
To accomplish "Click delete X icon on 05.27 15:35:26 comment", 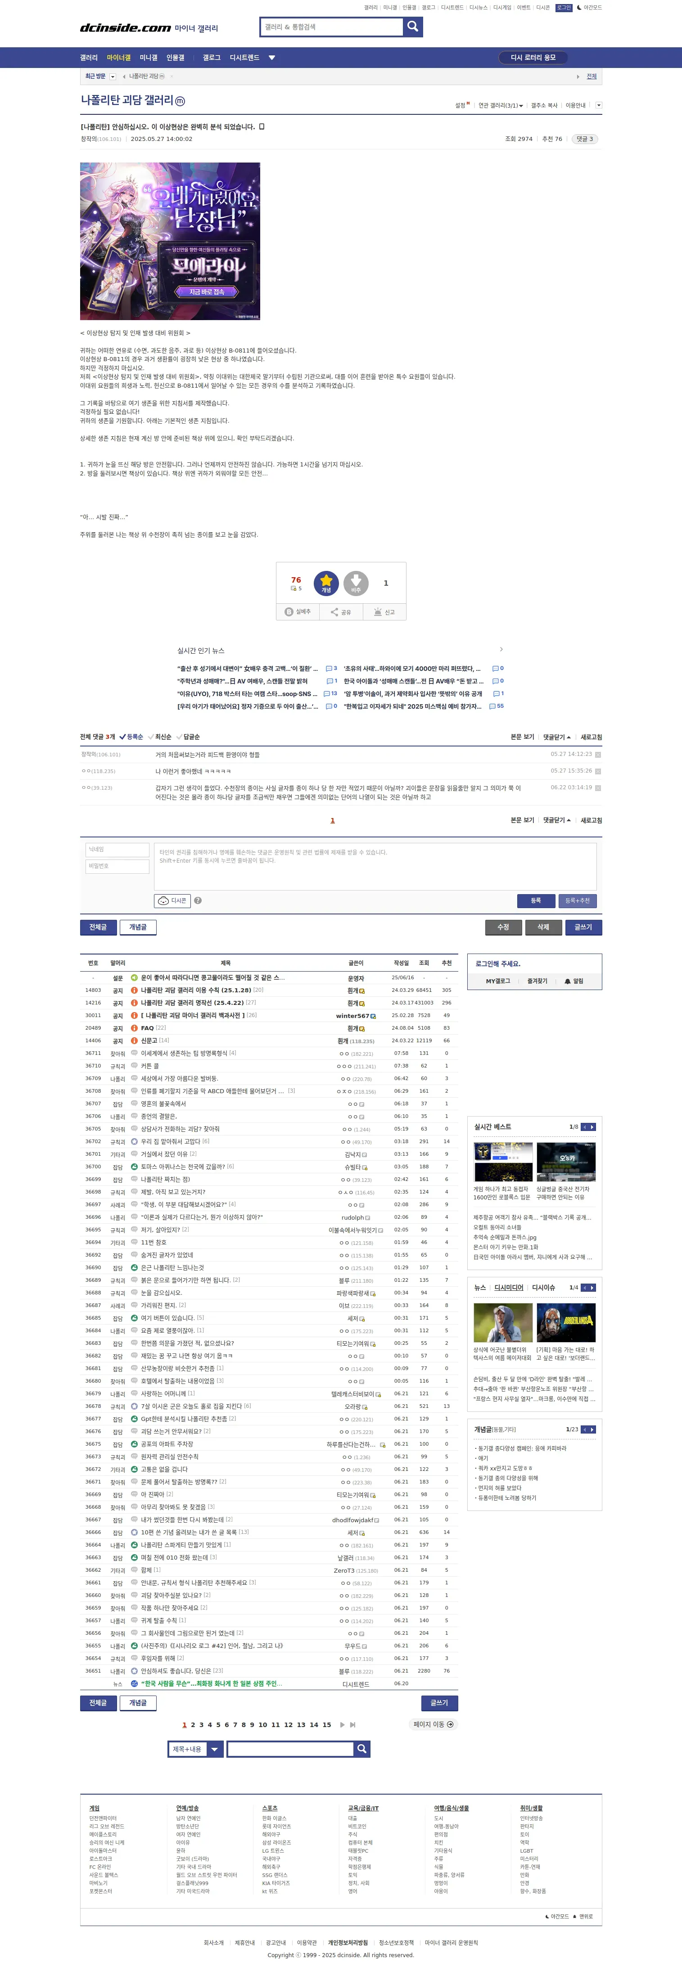I will tap(597, 771).
